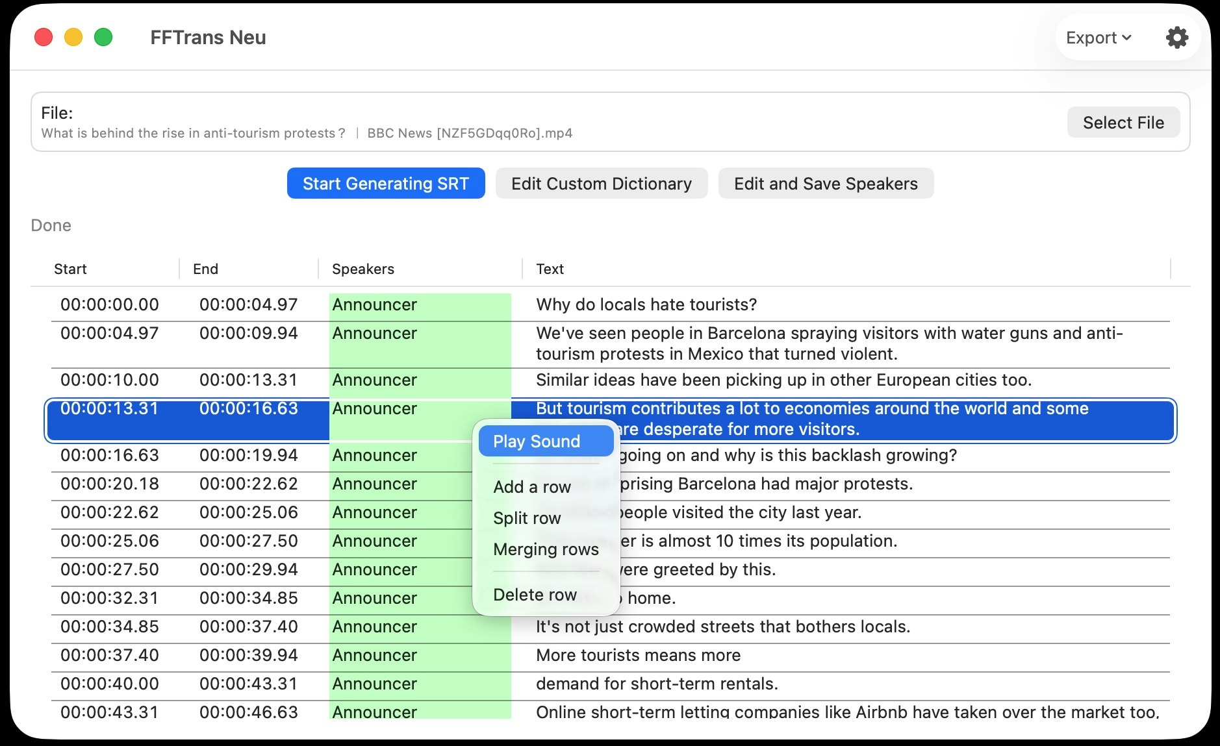Click 'why is this backlash growing?' text
Viewport: 1220px width, 746px height.
click(x=788, y=455)
